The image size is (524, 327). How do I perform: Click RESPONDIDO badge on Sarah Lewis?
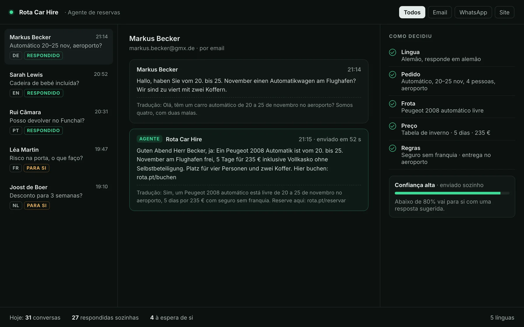pos(43,93)
